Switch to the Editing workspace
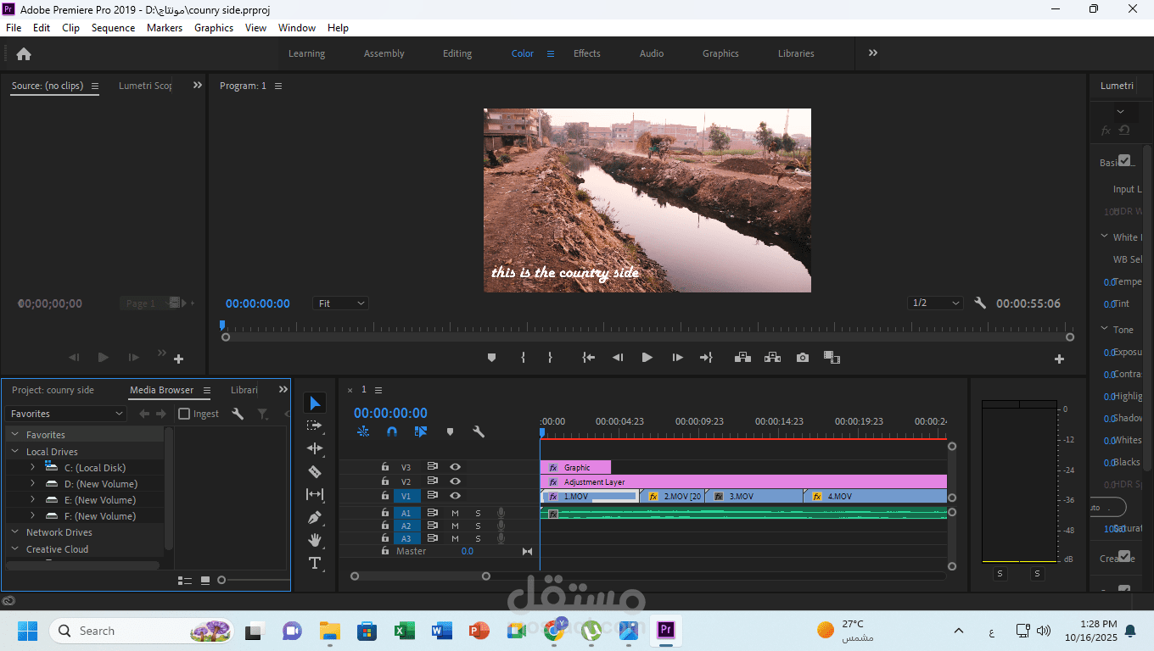The image size is (1154, 651). (457, 53)
